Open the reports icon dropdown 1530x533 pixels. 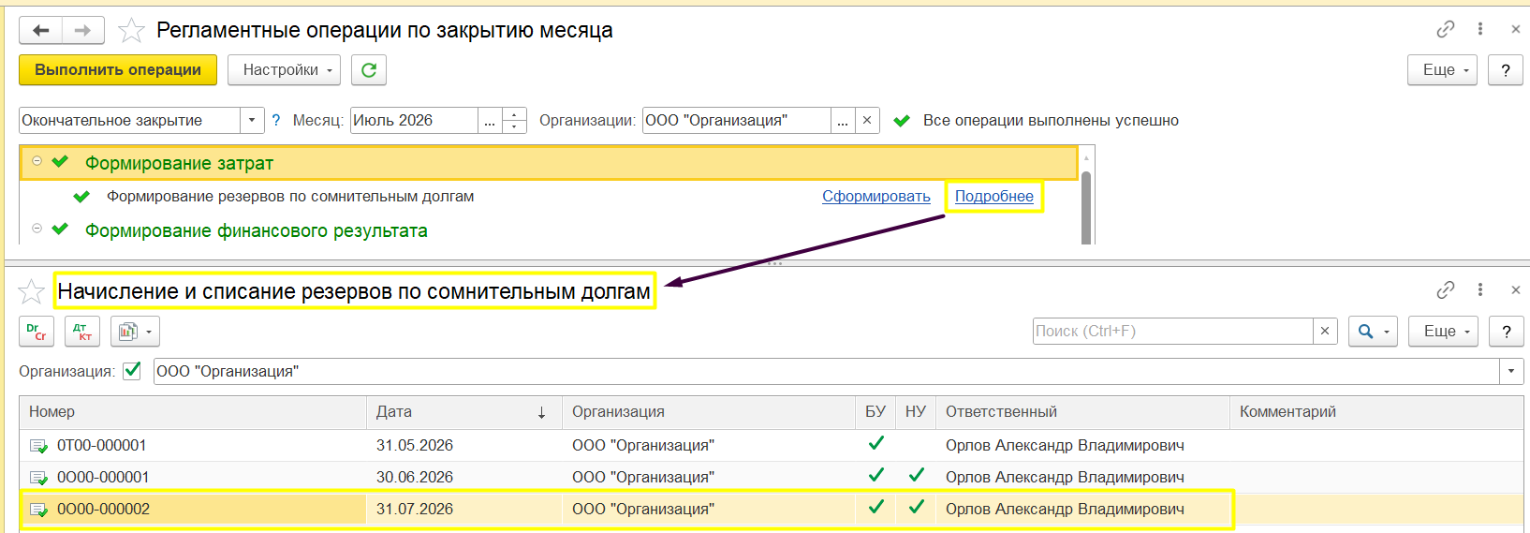click(135, 332)
